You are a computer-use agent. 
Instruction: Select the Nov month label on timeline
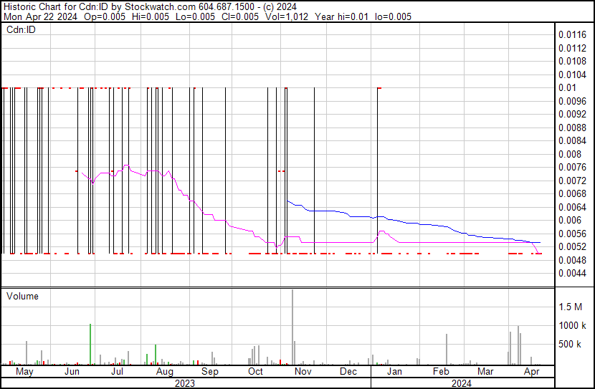pyautogui.click(x=303, y=372)
